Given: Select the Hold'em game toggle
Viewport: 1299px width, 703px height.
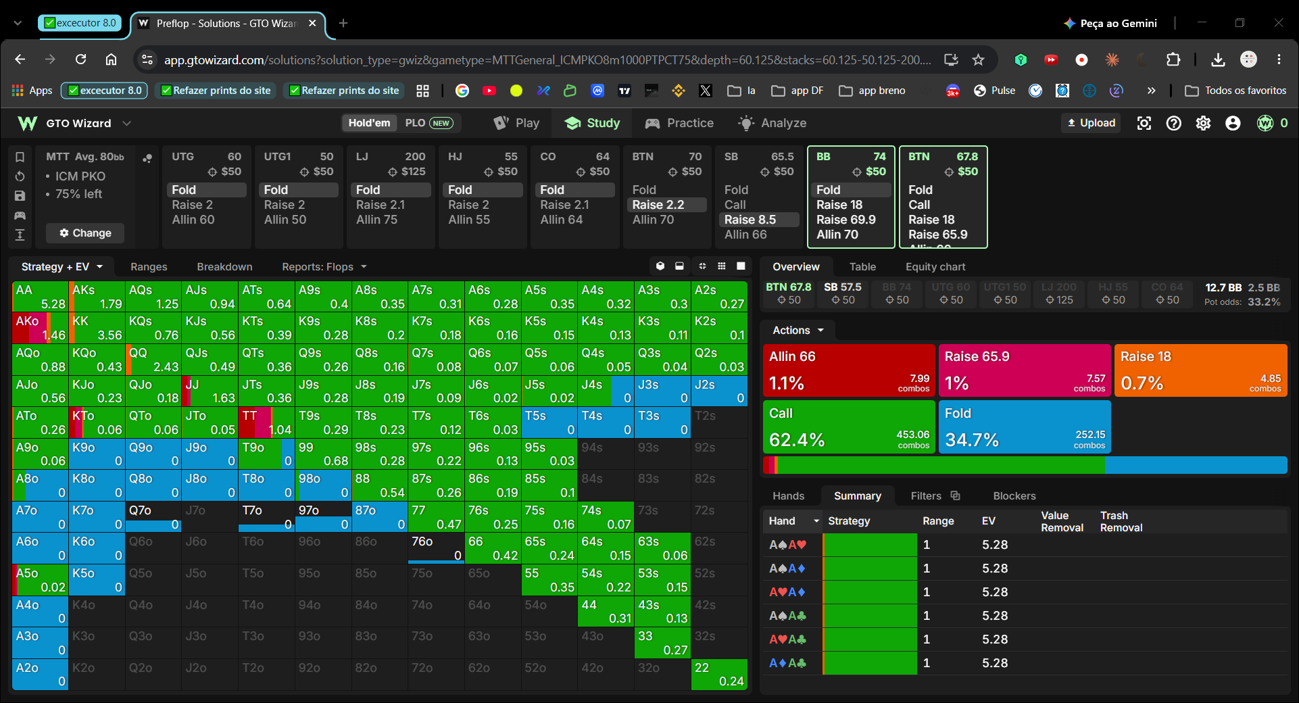Looking at the screenshot, I should click(369, 123).
